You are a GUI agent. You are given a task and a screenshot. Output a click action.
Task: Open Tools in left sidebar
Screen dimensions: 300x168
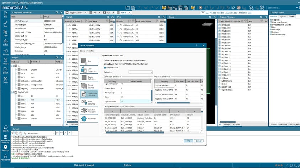(5, 80)
